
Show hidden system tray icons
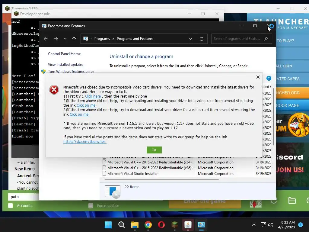(x=254, y=225)
